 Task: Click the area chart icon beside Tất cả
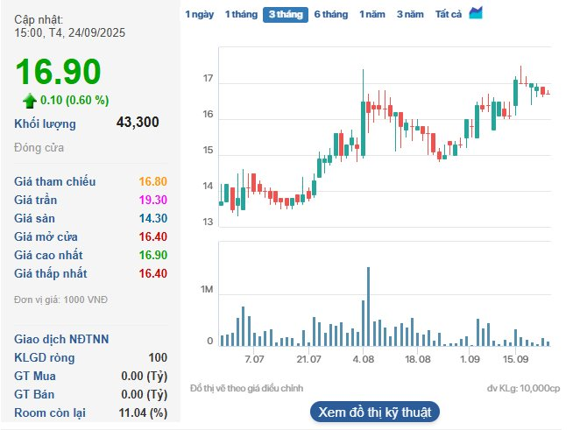(476, 13)
